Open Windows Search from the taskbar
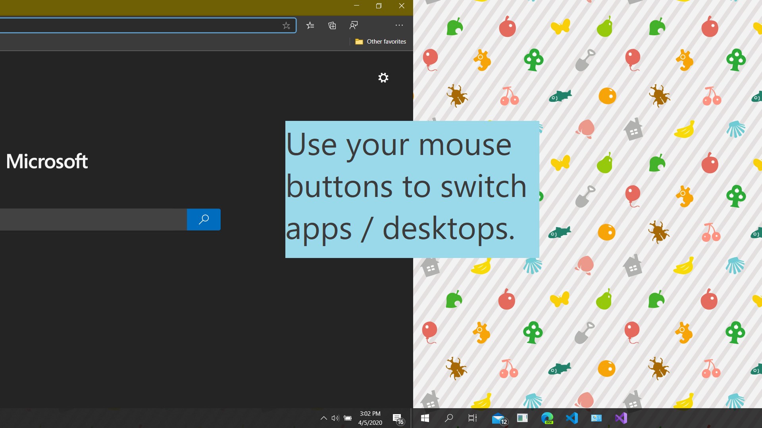This screenshot has width=762, height=428. tap(448, 418)
